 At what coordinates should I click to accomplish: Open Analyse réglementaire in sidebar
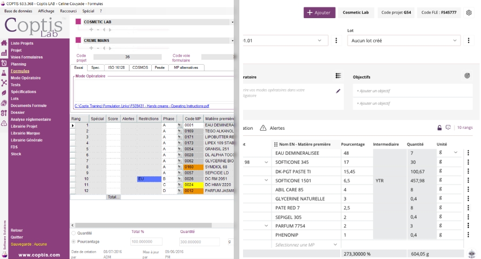tap(31, 119)
